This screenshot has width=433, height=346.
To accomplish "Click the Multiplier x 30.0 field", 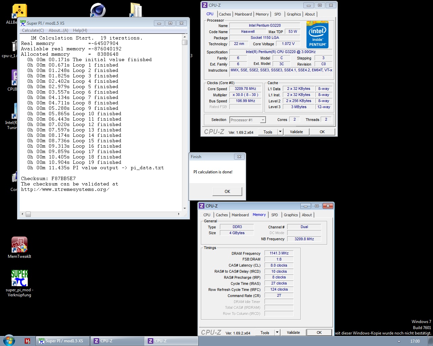I will (245, 95).
